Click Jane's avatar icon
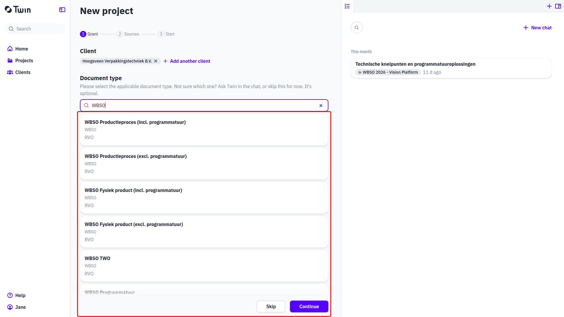Viewport: 564px width, 317px height. (10, 307)
